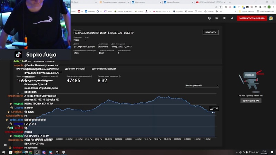Screen dimensions: 276x155
Task: Click the average watch time info icon
Action: pyautogui.click(x=120, y=76)
